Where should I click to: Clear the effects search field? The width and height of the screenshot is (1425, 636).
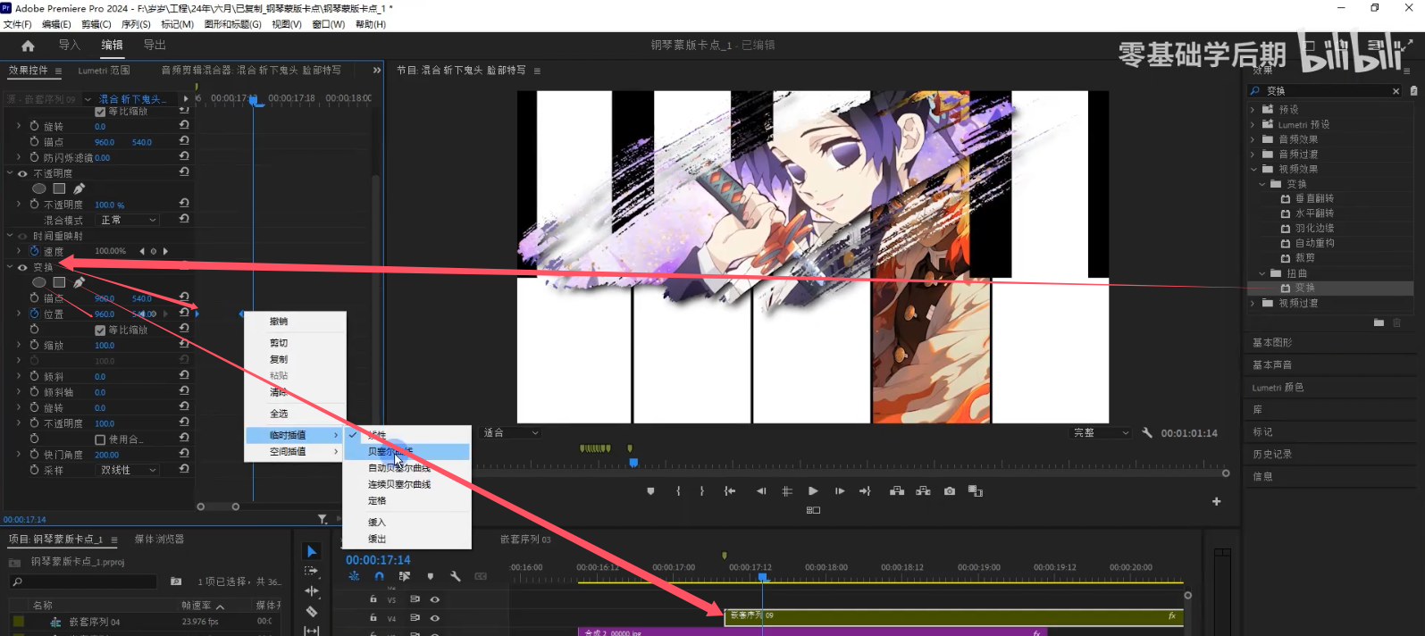(1396, 91)
